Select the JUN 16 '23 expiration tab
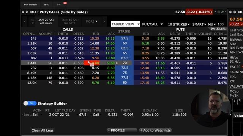 pos(69,21)
